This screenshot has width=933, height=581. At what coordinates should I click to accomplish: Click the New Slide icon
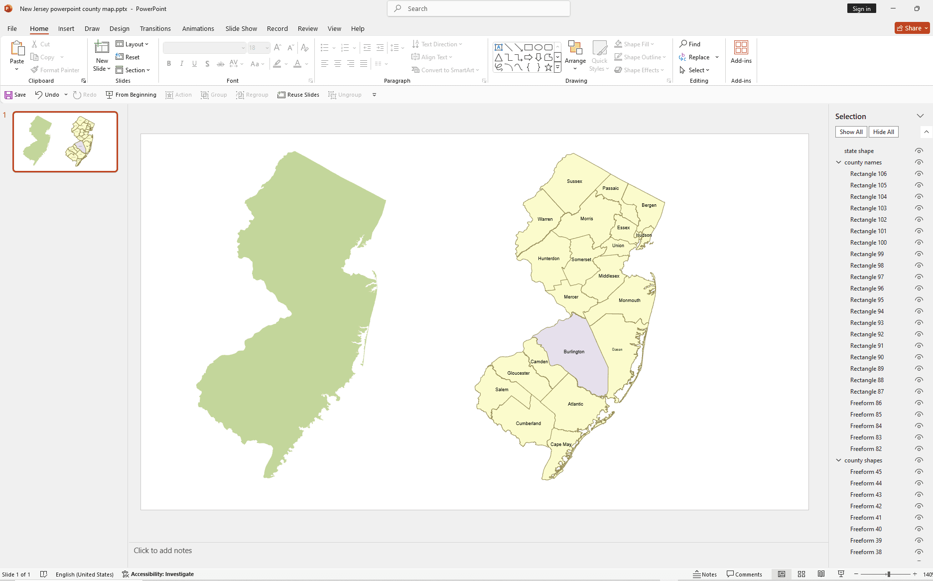(102, 47)
